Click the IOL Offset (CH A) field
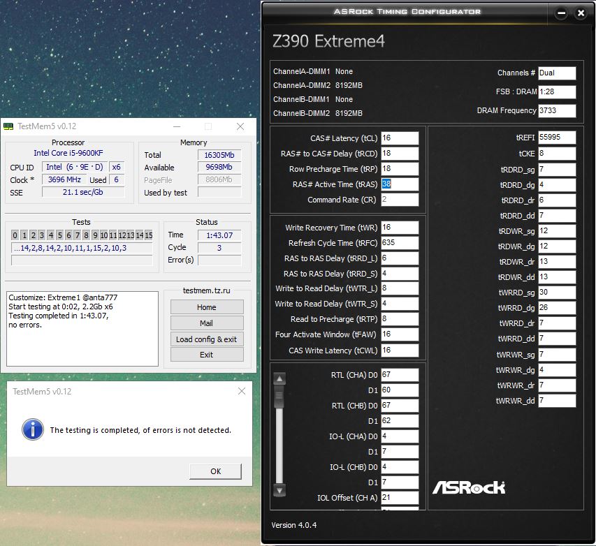 point(400,498)
